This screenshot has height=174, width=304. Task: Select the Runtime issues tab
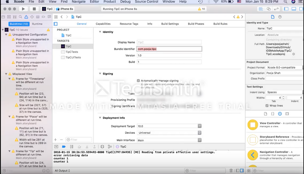point(37,24)
